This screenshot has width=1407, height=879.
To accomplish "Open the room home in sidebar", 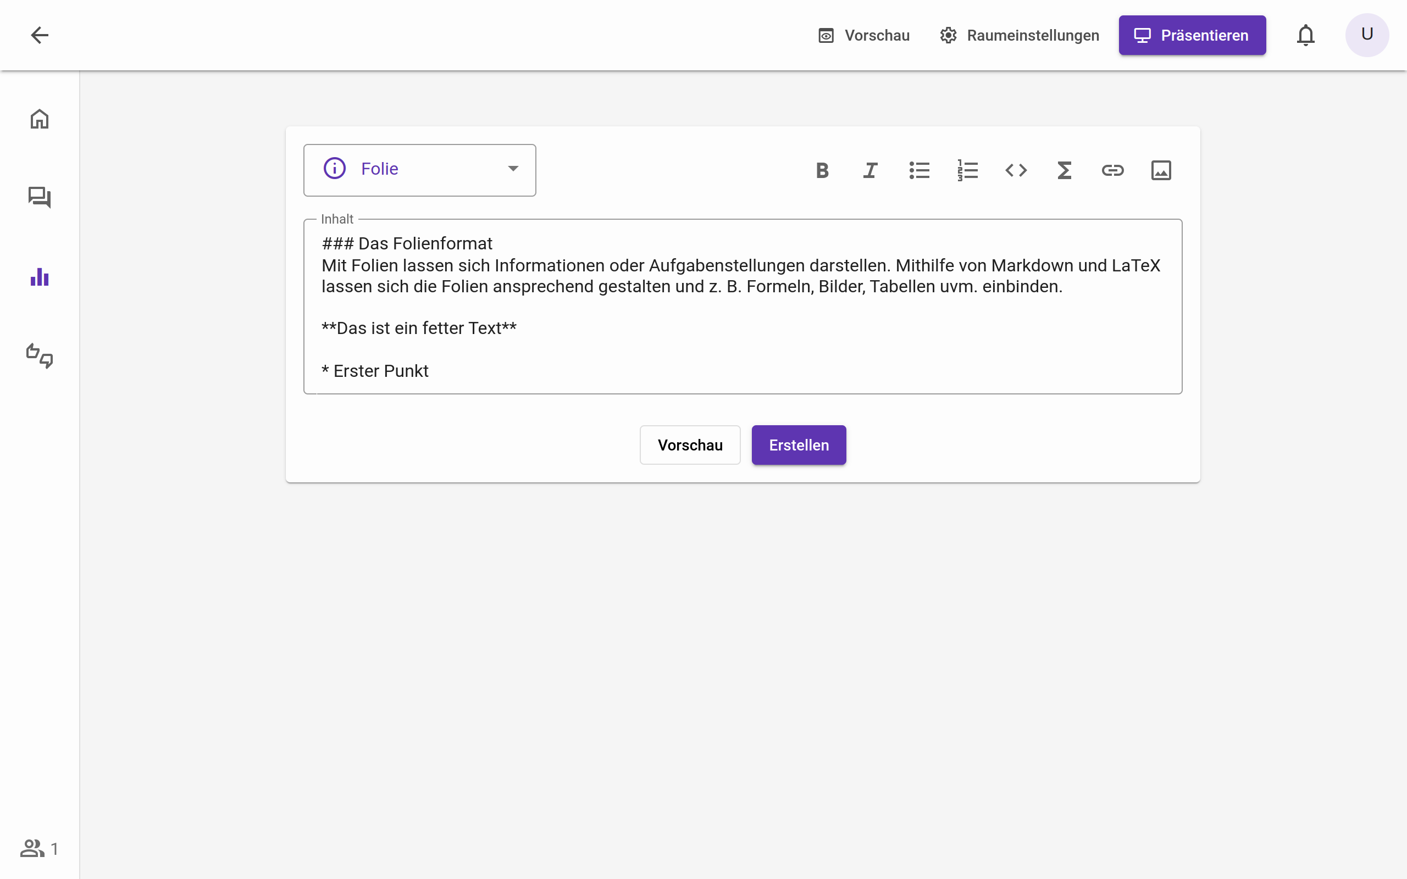I will (x=40, y=119).
